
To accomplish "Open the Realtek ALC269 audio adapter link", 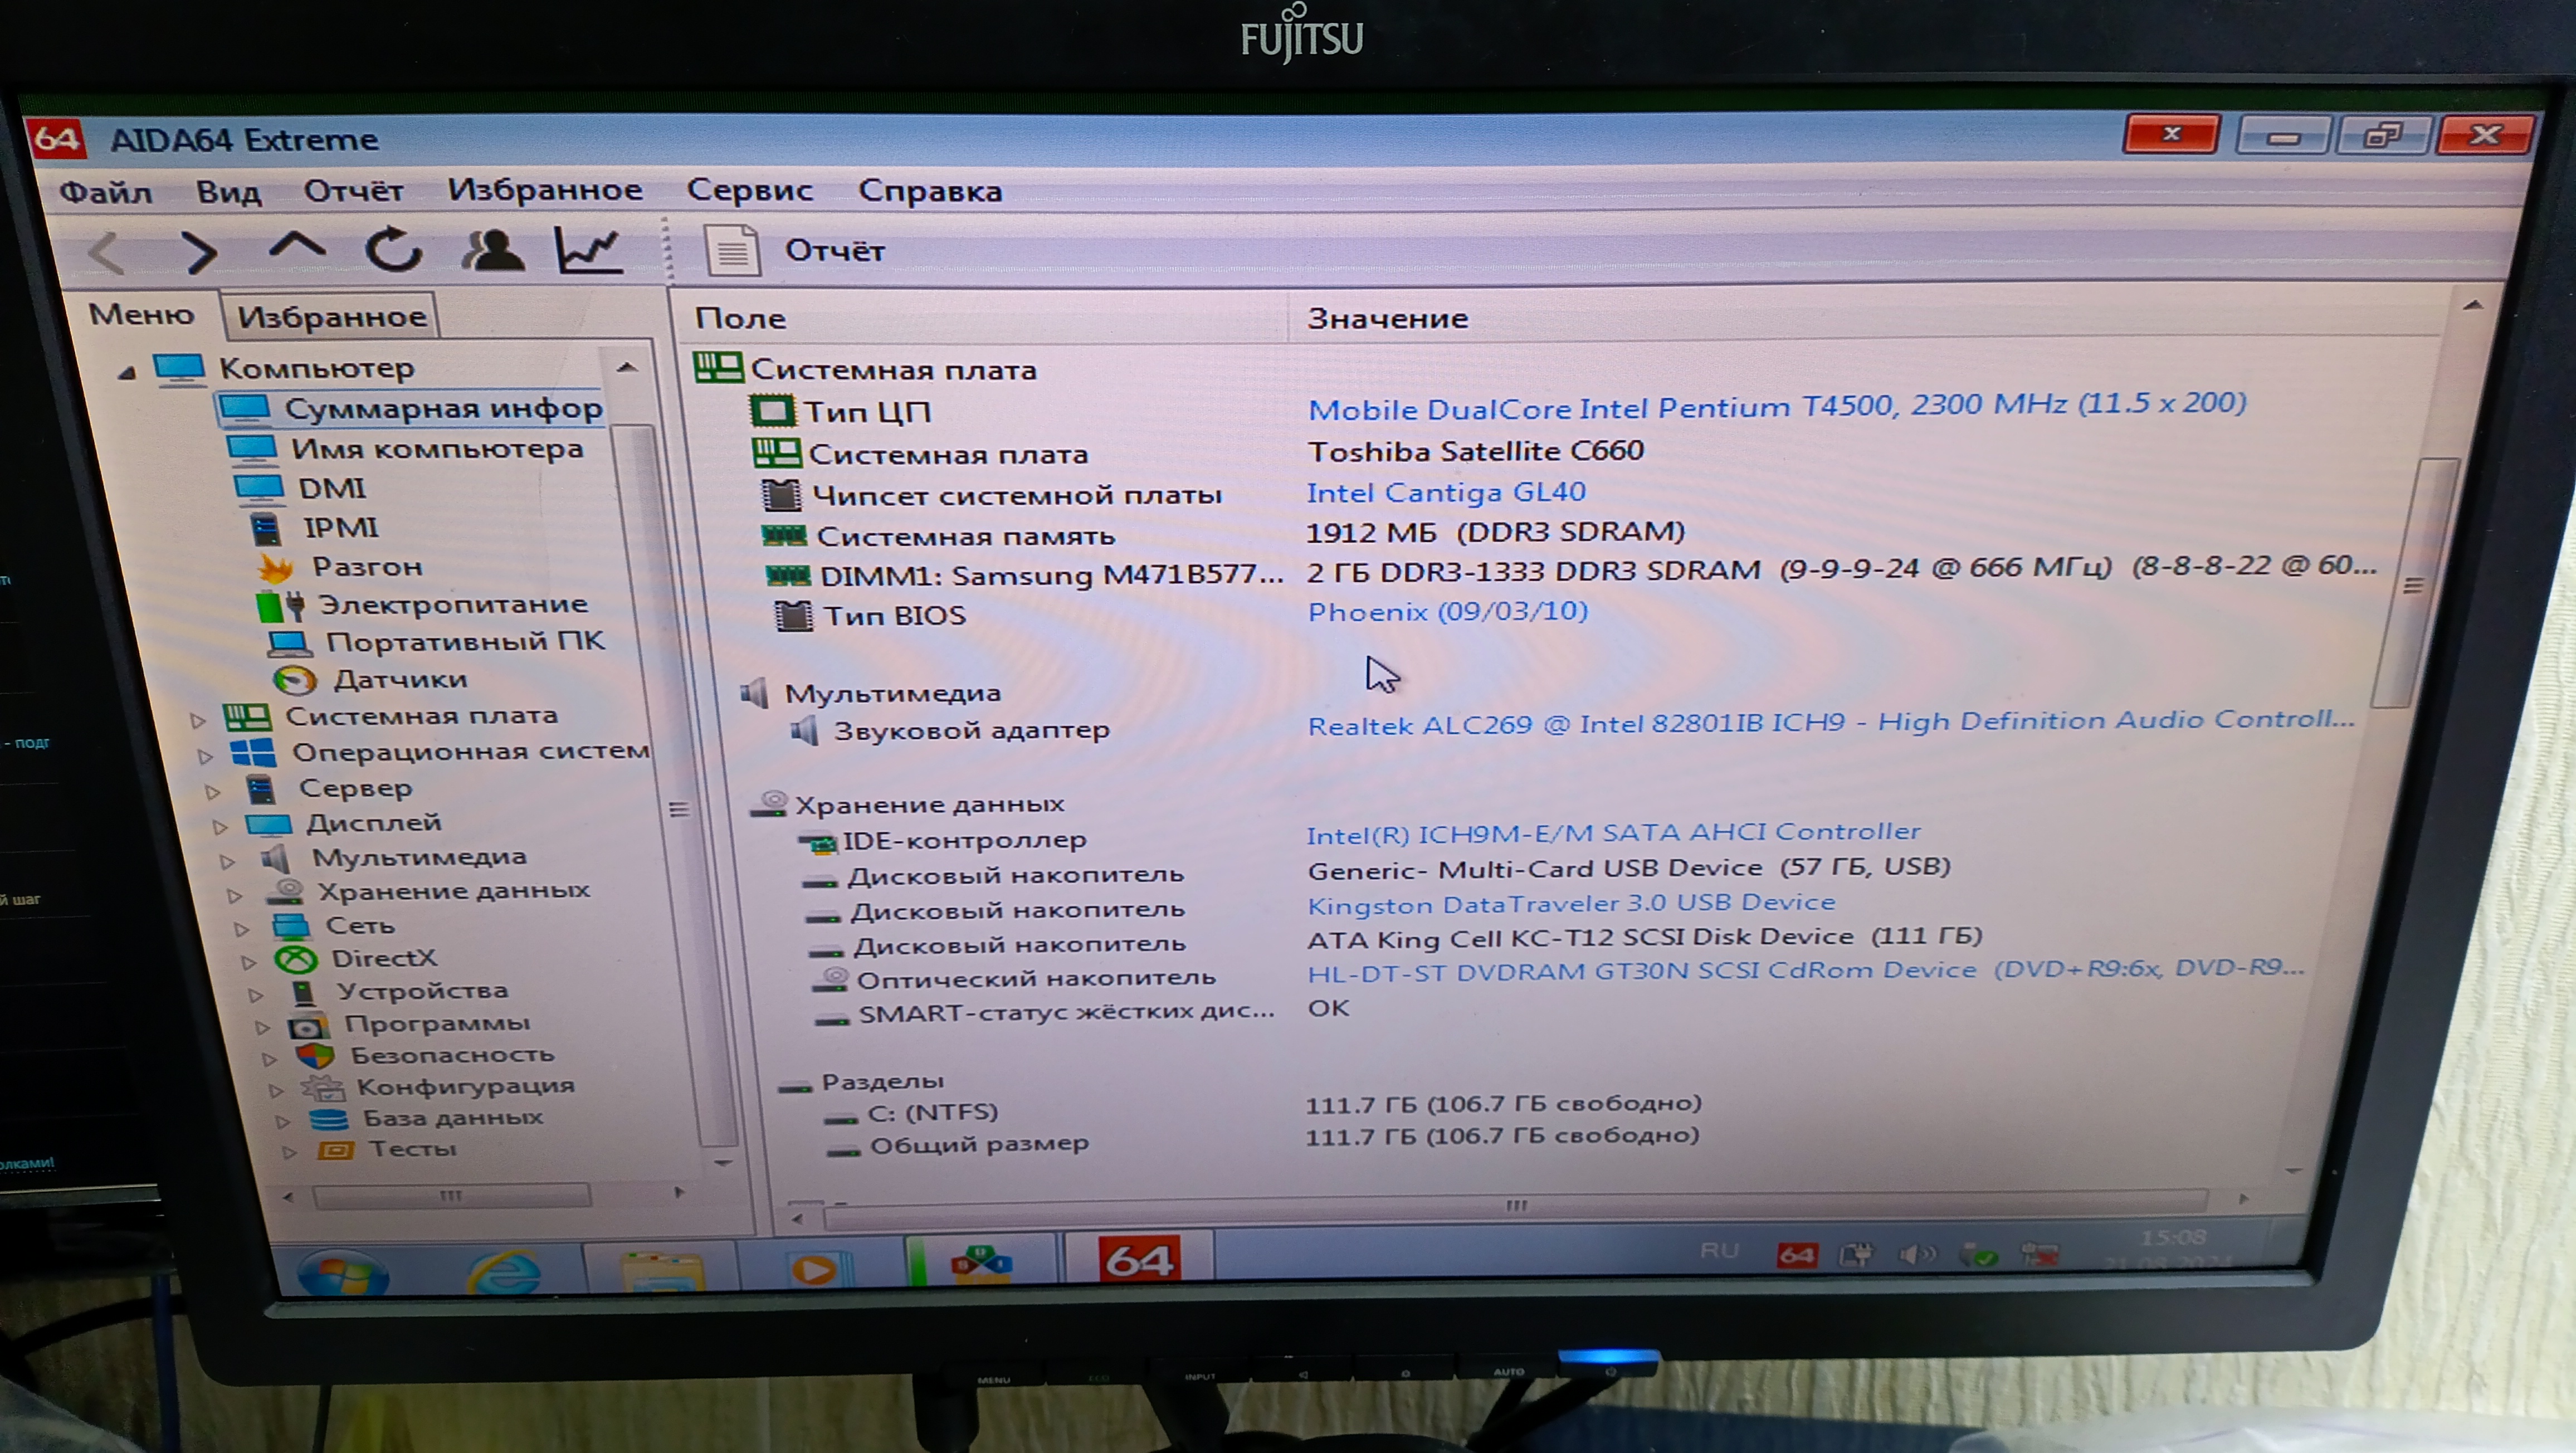I will click(x=1831, y=722).
